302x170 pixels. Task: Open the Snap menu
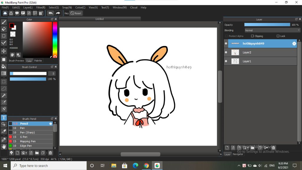(67, 7)
